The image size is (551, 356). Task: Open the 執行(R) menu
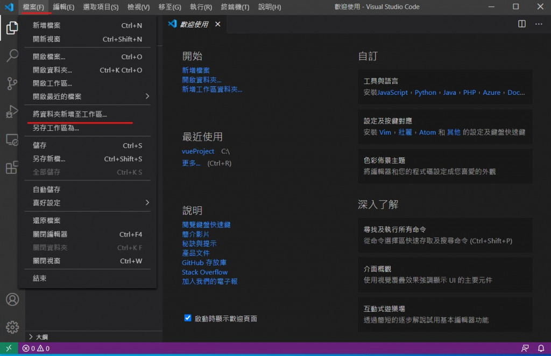click(x=201, y=7)
